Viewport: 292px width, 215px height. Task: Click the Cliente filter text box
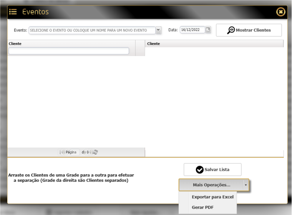[69, 51]
